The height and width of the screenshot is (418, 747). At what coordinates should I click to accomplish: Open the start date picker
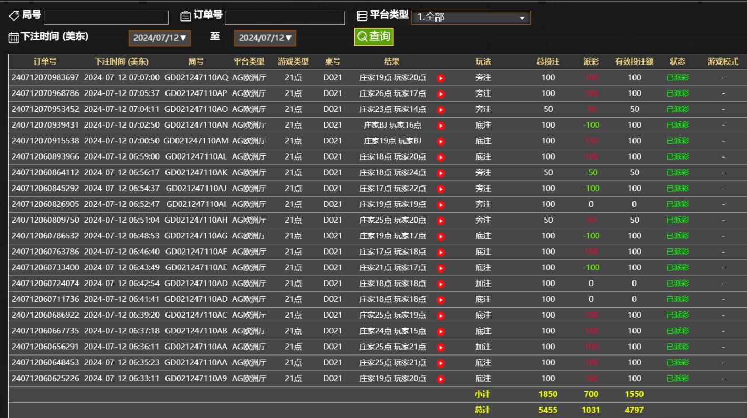[x=160, y=38]
